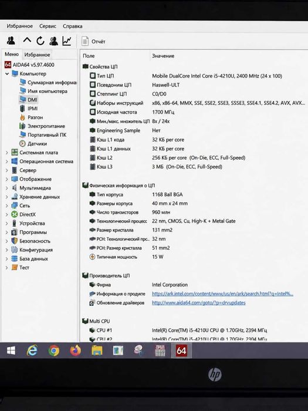Launch Google Chrome from taskbar
Viewport: 308px width, 411px height.
pyautogui.click(x=54, y=351)
